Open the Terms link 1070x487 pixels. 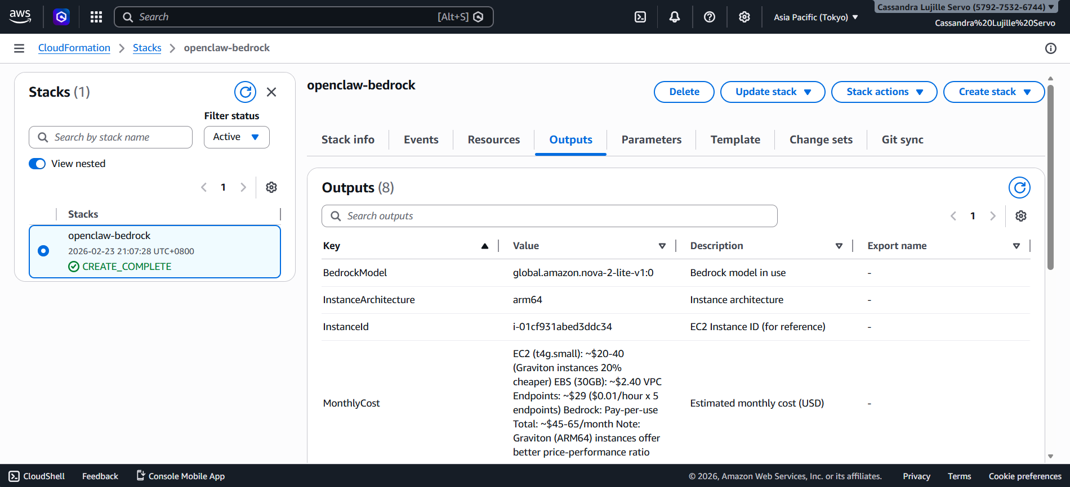tap(959, 476)
